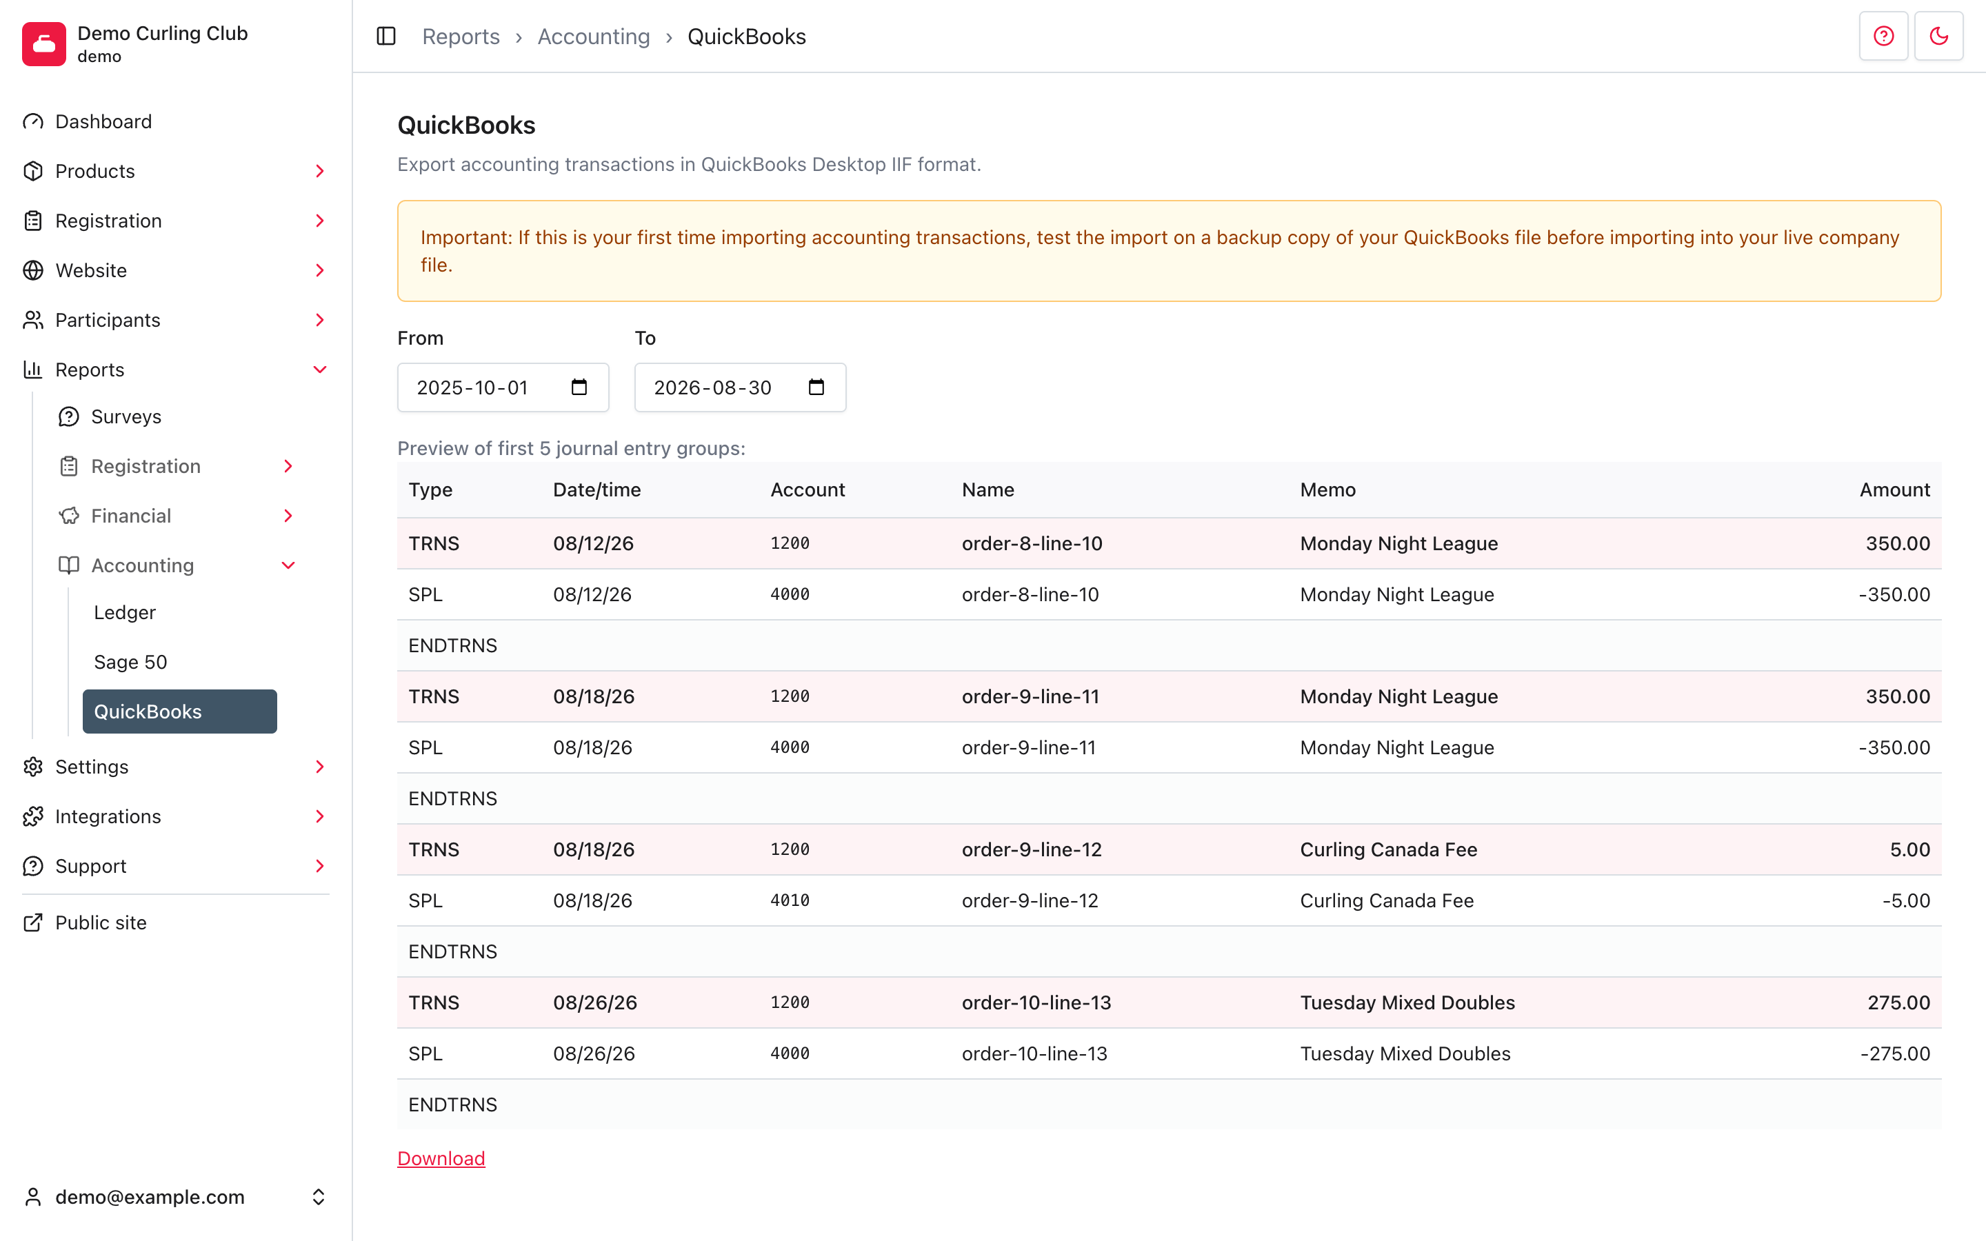1986x1241 pixels.
Task: Expand the Financial submenu chevron
Action: [288, 516]
